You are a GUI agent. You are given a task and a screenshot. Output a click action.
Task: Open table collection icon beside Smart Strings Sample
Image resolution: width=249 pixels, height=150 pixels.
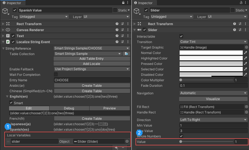coord(126,54)
